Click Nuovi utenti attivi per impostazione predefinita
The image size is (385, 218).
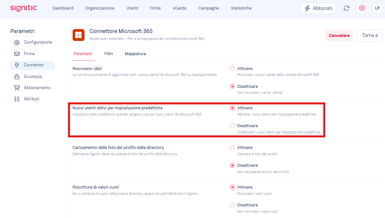(117, 108)
